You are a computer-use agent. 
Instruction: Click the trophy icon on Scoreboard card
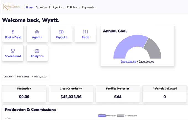[x=13, y=50]
